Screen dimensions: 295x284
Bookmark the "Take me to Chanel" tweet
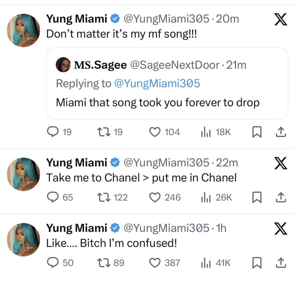point(257,197)
